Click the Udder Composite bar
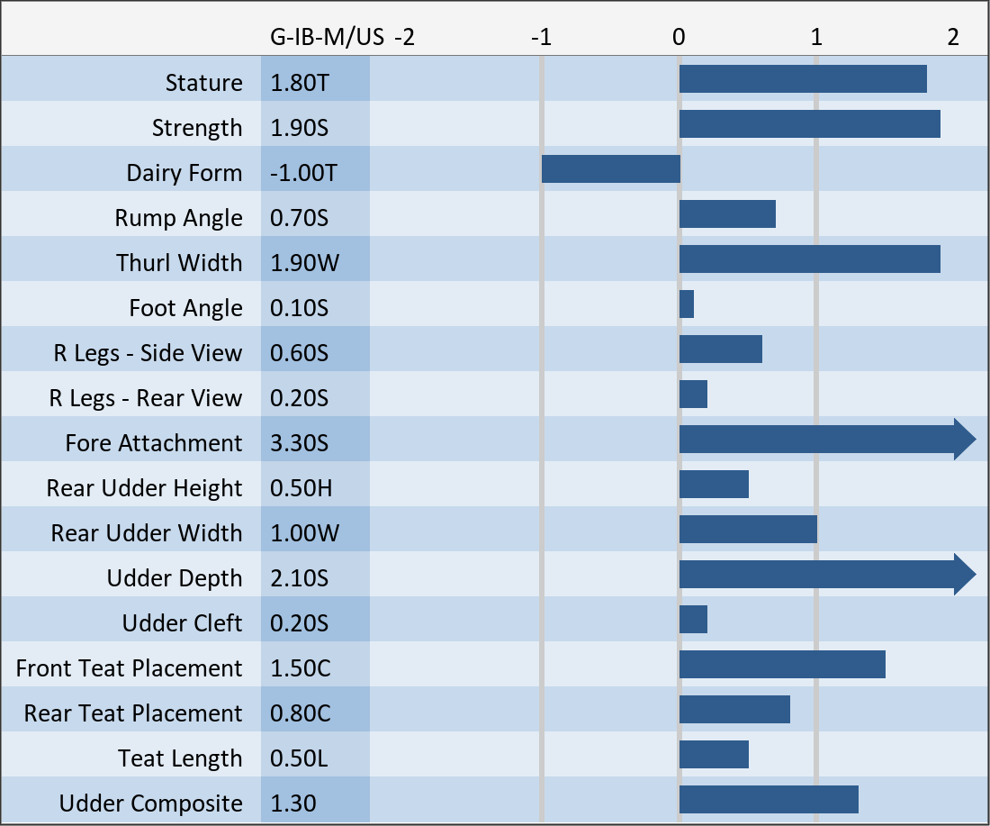Screen dimensions: 990x826 pos(769,800)
